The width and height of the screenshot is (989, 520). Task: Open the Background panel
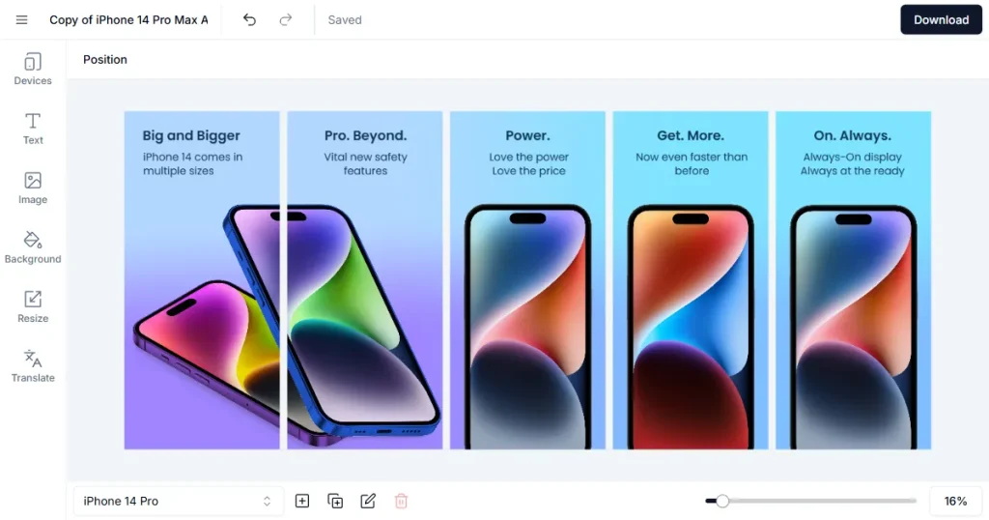pos(33,247)
